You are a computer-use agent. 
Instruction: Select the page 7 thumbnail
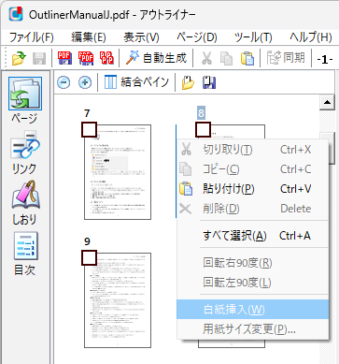(x=118, y=172)
